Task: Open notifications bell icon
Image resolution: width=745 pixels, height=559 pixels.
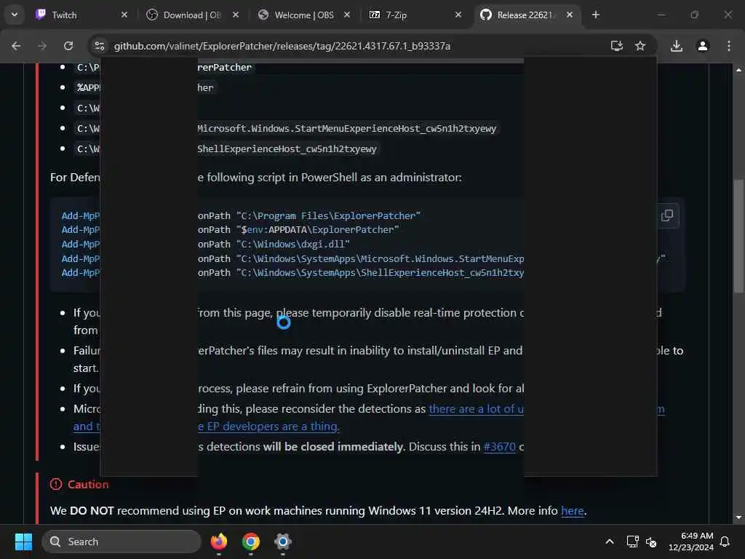Action: 725,542
